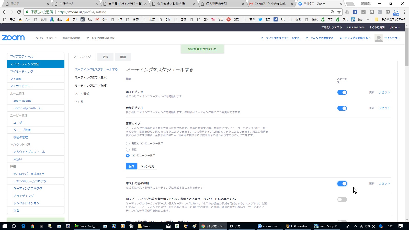Image resolution: width=409 pixels, height=230 pixels.
Task: Click the キャンセル button
Action: 147,166
